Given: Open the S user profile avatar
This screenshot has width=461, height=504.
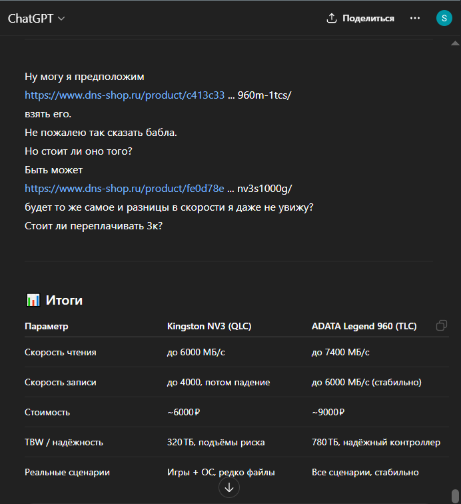Looking at the screenshot, I should (x=444, y=18).
